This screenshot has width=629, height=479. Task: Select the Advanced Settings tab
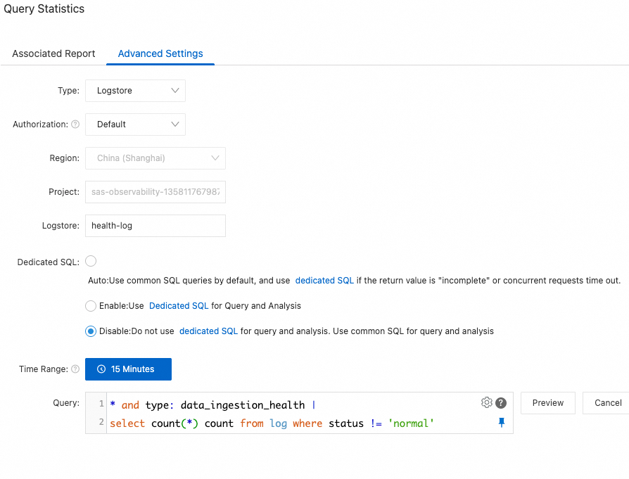pos(160,53)
